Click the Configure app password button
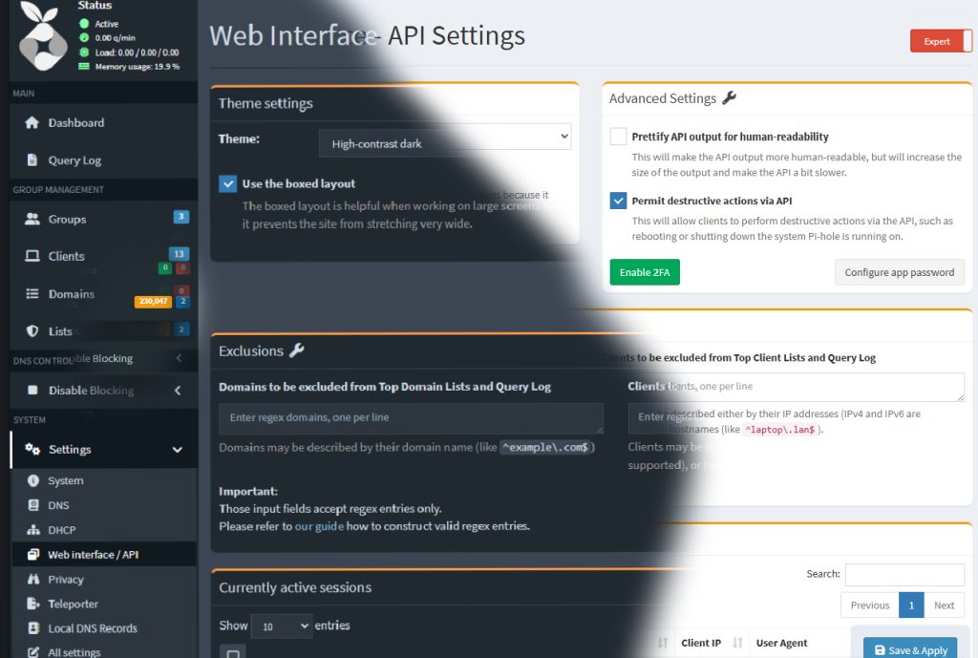The height and width of the screenshot is (658, 978). point(899,272)
